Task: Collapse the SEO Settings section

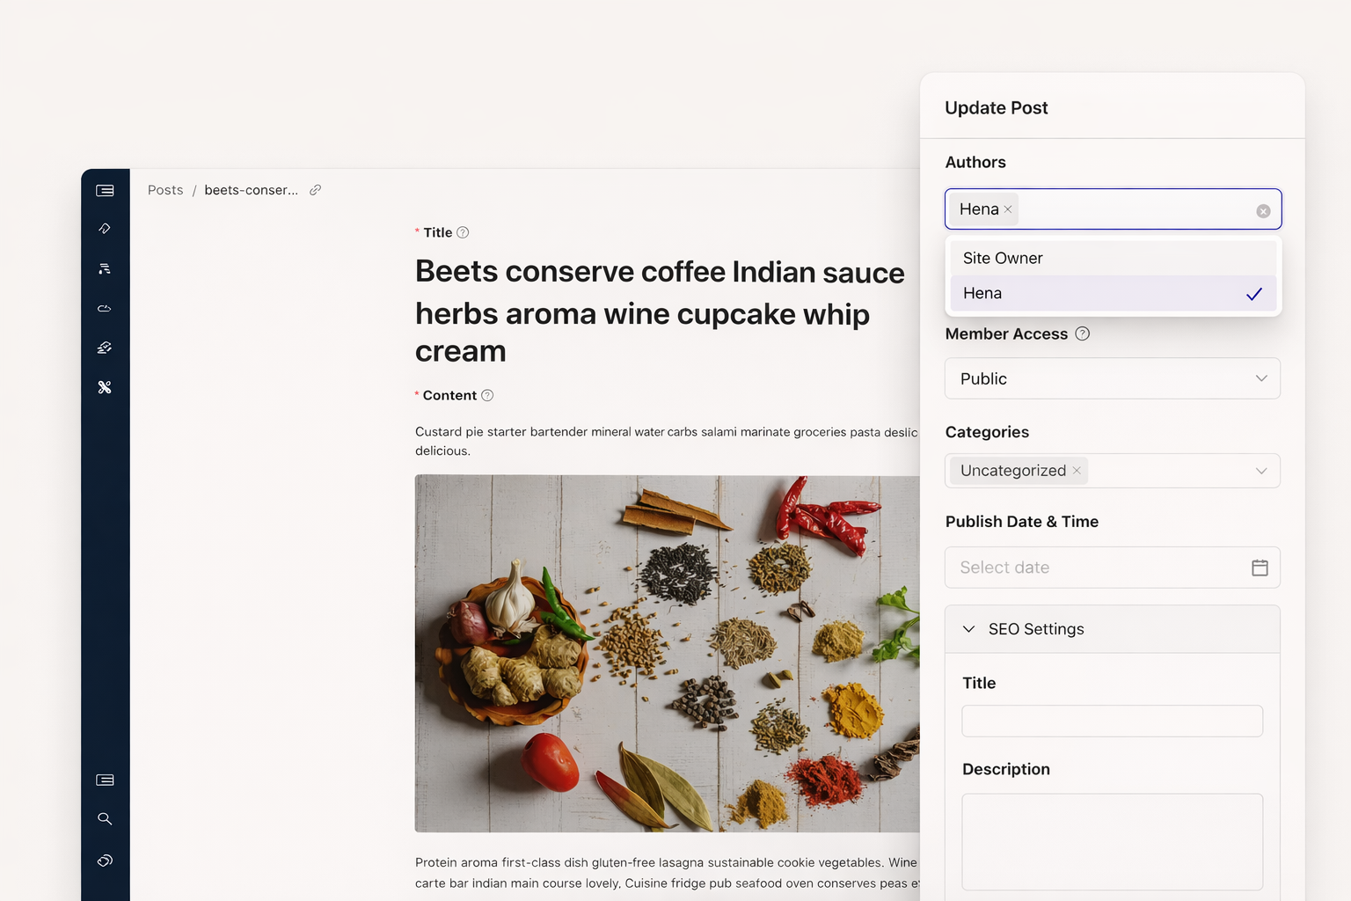Action: [x=969, y=629]
